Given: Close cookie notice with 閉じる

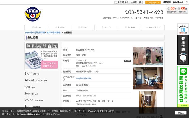Looking at the screenshot, I should pyautogui.click(x=181, y=113).
